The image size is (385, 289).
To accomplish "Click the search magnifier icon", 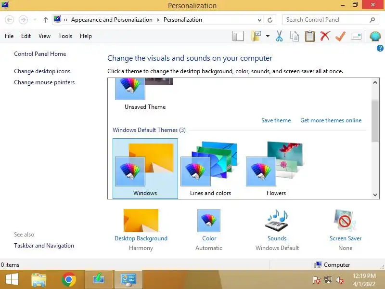I will (x=372, y=20).
